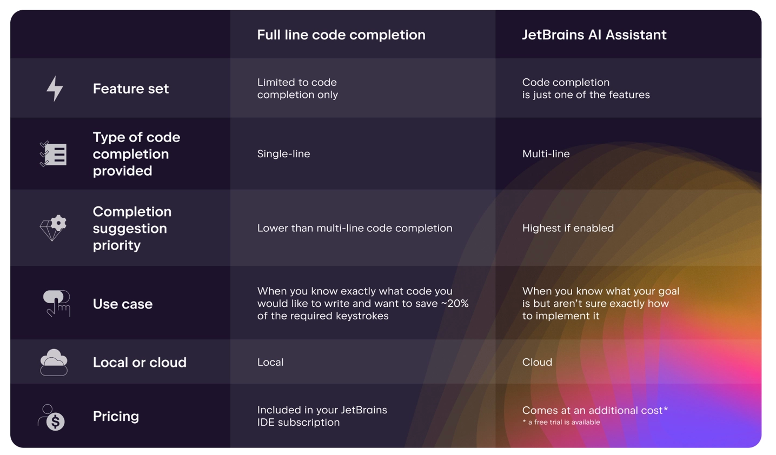Click the lightning bolt Feature set icon
The width and height of the screenshot is (776, 455).
tap(55, 89)
